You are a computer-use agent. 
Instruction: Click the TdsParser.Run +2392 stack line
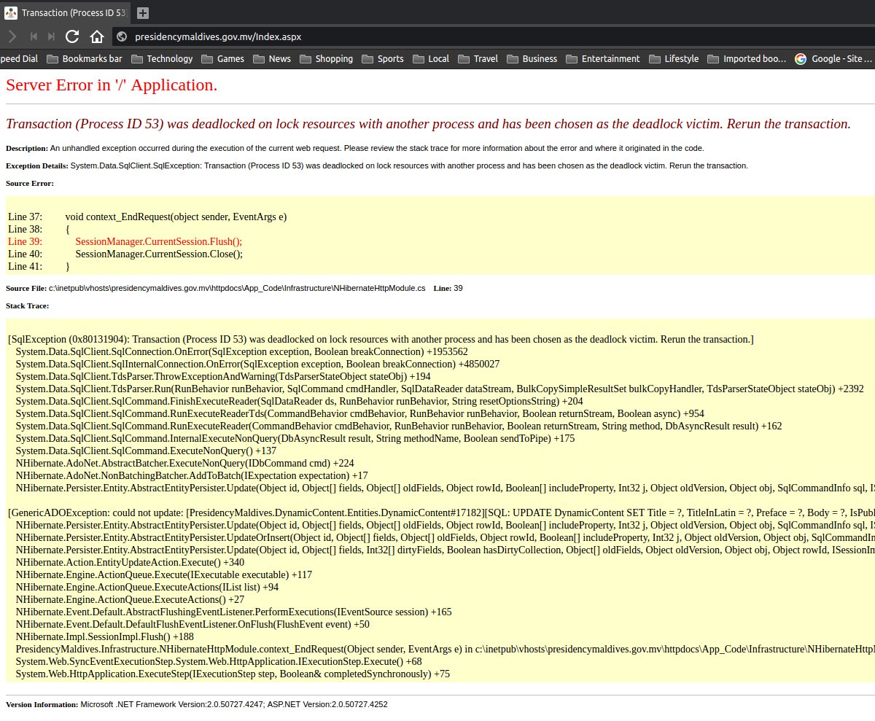(x=440, y=389)
